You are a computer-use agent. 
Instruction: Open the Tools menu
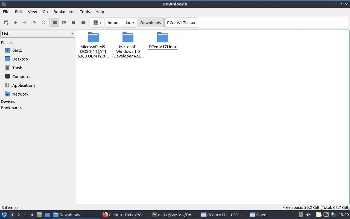(85, 11)
